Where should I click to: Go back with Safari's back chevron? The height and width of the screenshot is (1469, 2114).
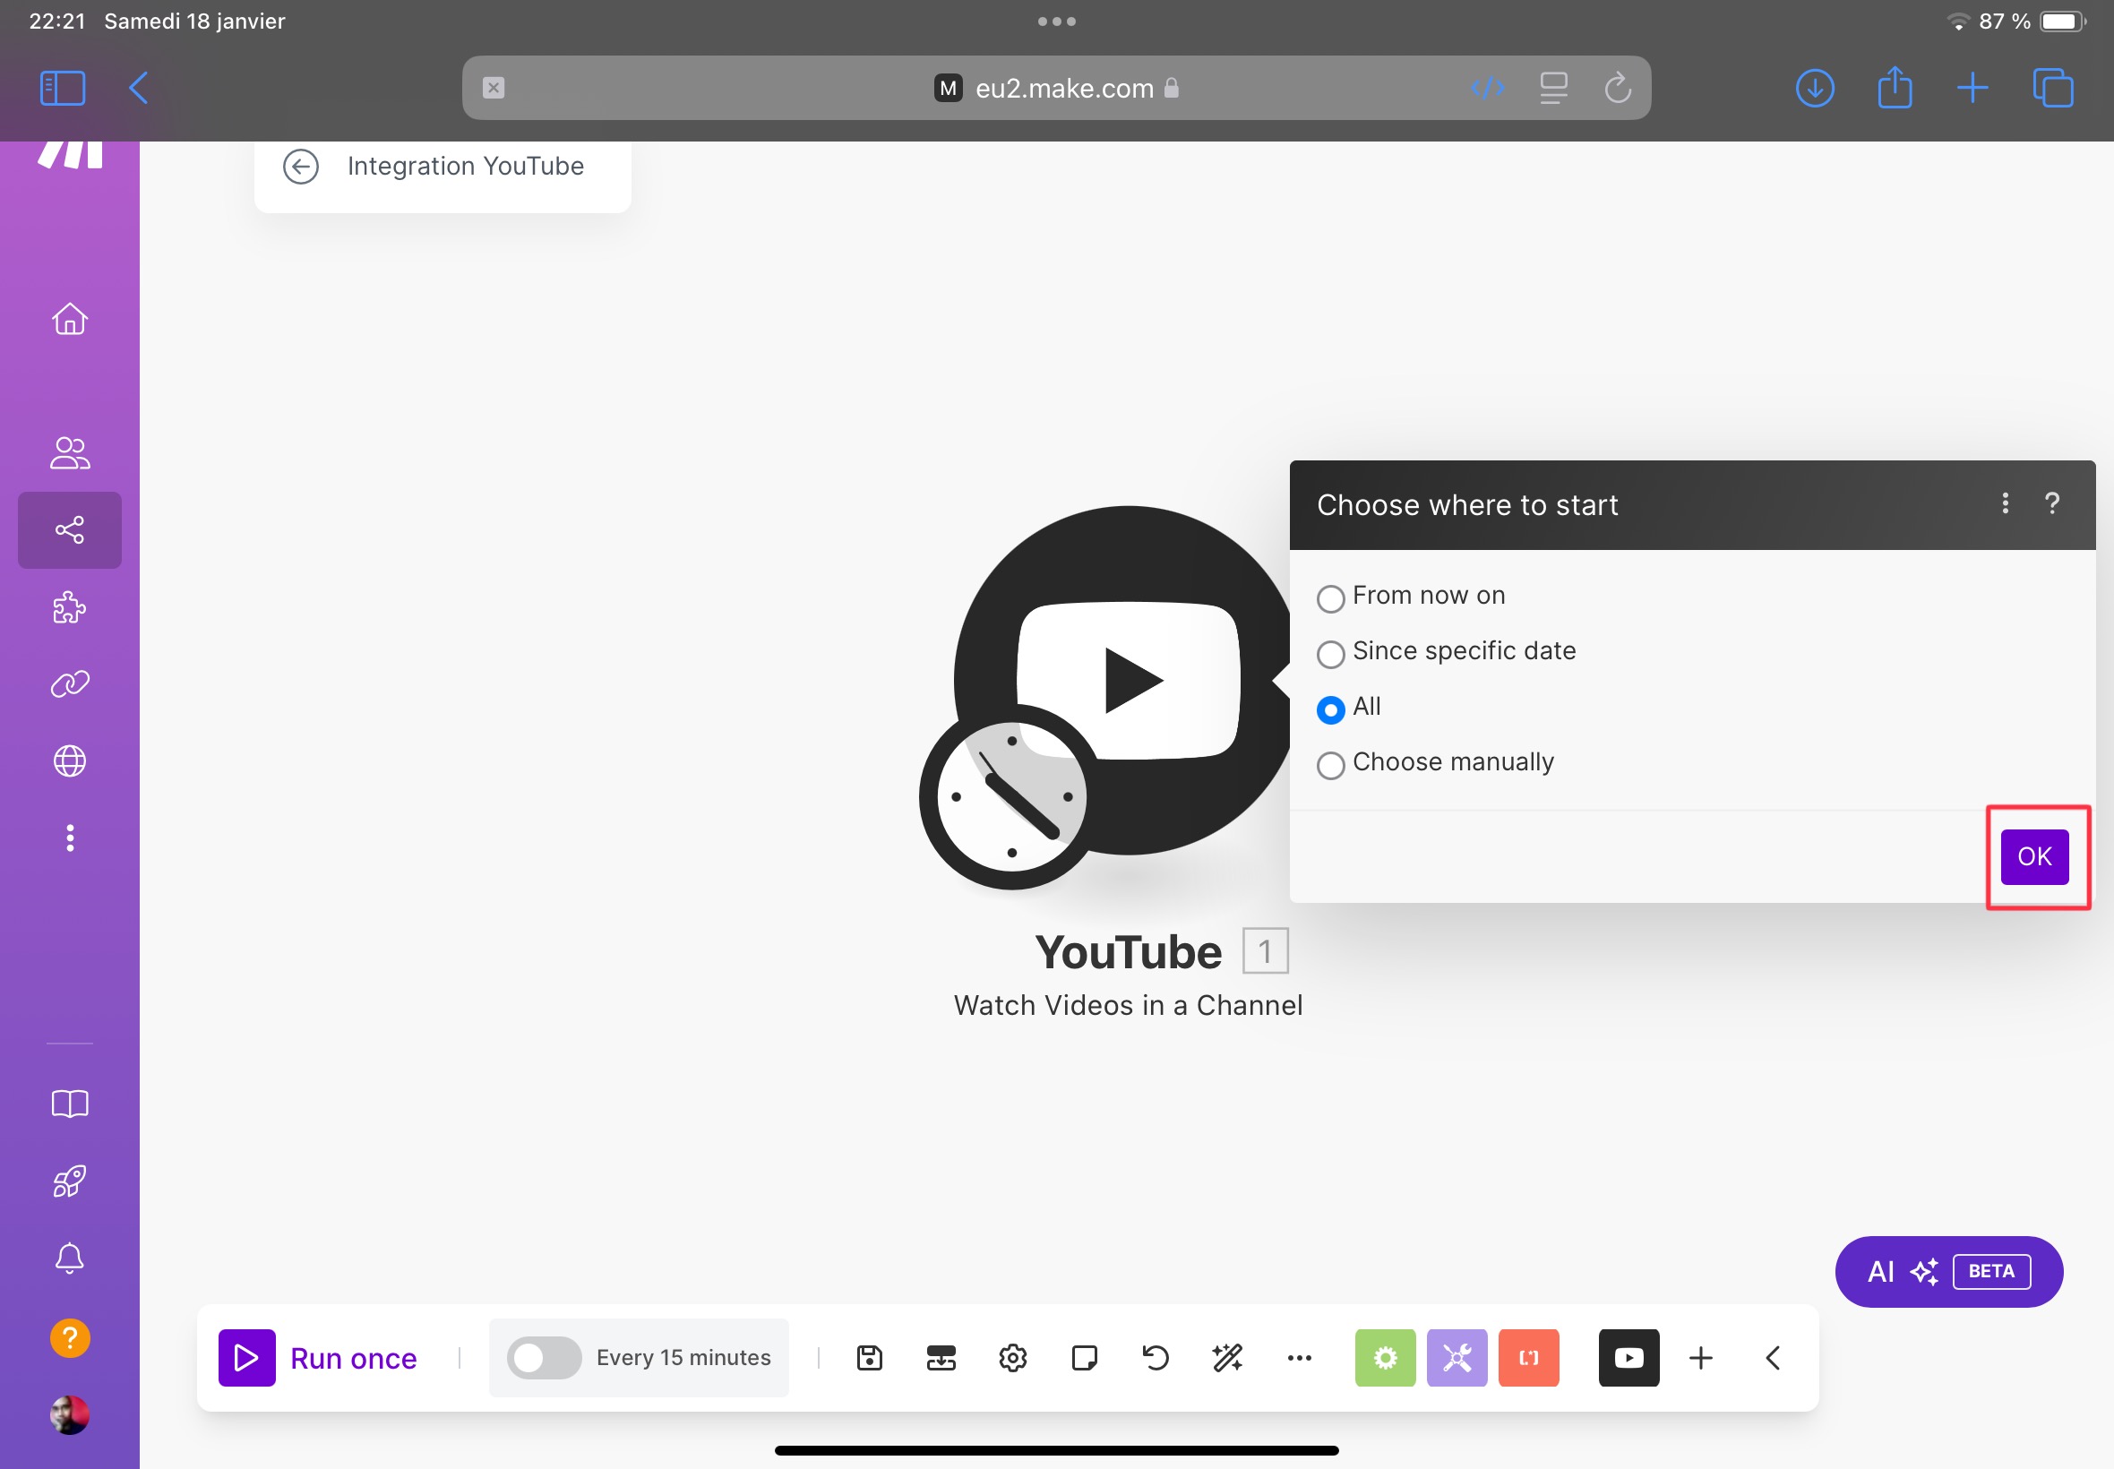(x=138, y=89)
